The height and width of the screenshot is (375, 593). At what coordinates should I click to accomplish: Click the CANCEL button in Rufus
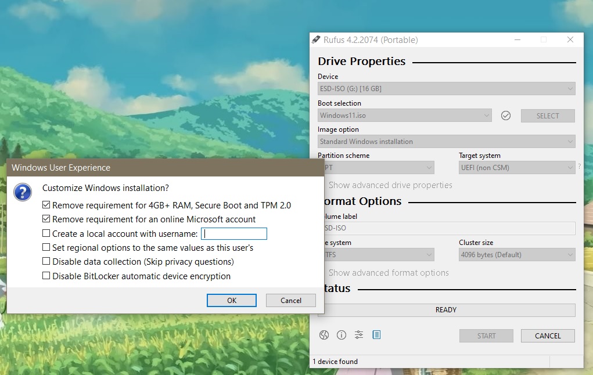pos(548,336)
